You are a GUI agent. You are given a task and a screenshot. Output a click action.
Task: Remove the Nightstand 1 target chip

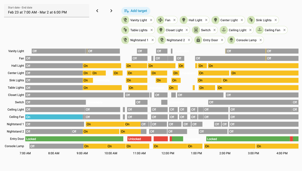[x=153, y=40]
